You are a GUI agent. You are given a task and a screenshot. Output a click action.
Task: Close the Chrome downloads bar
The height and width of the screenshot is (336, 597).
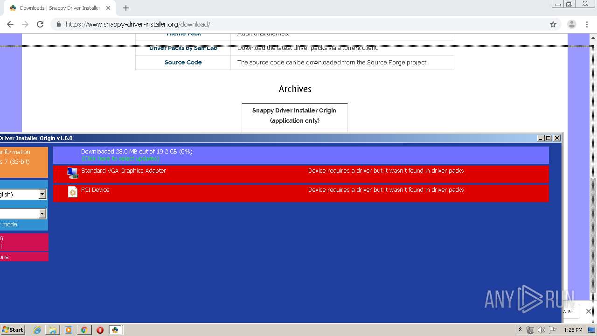[588, 311]
